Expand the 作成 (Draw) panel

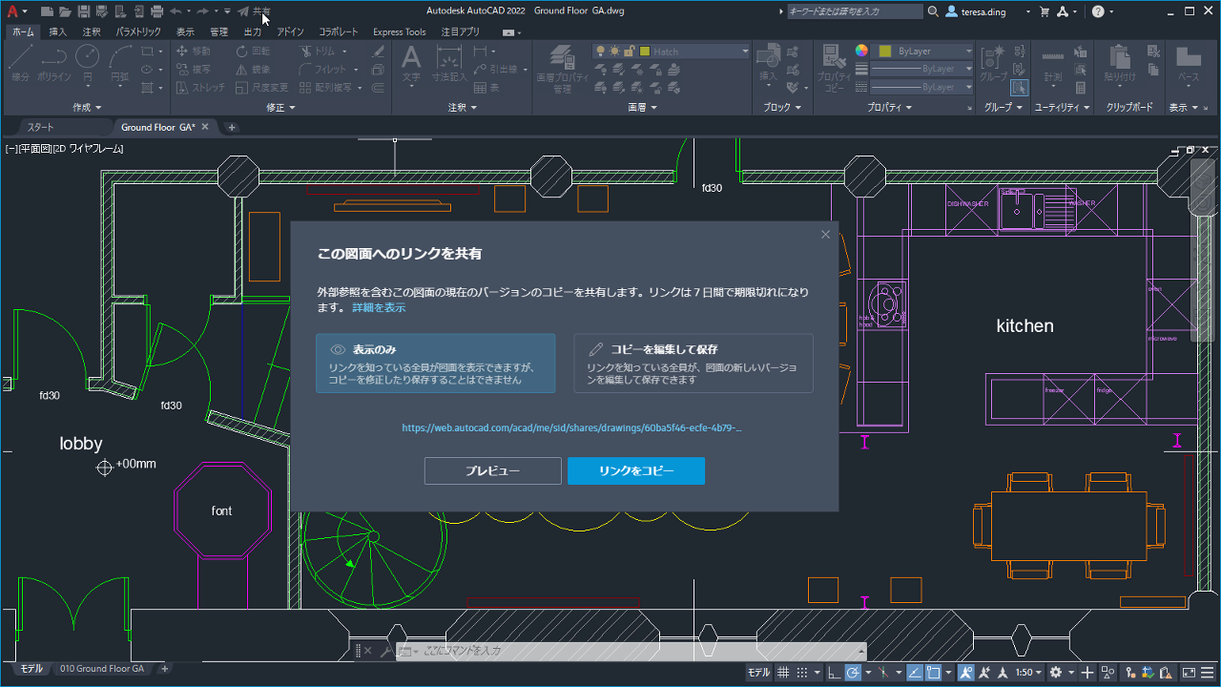pyautogui.click(x=87, y=108)
